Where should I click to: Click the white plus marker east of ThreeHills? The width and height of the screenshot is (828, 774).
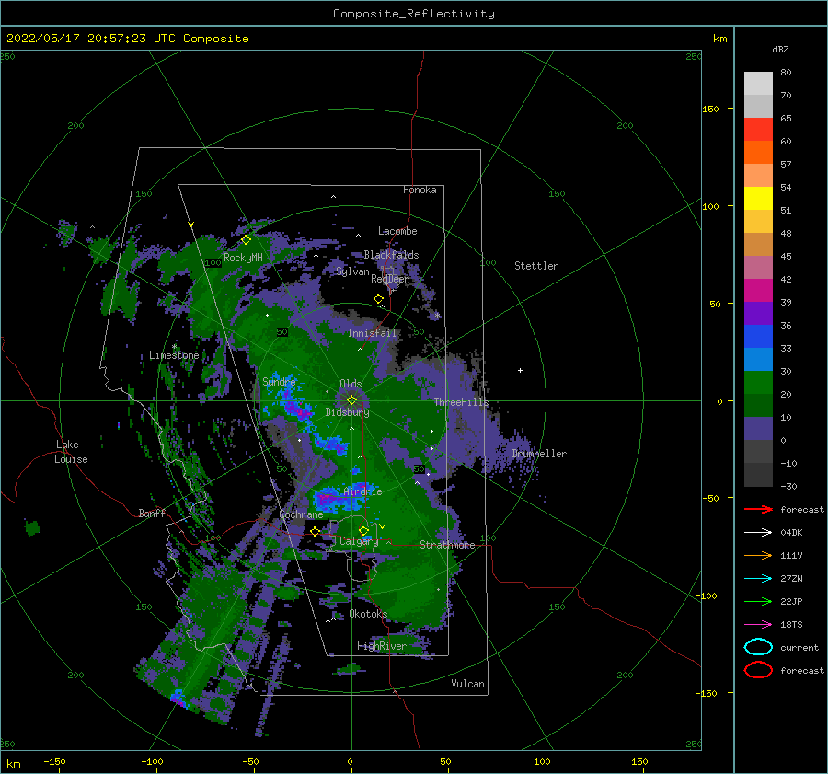click(x=520, y=370)
